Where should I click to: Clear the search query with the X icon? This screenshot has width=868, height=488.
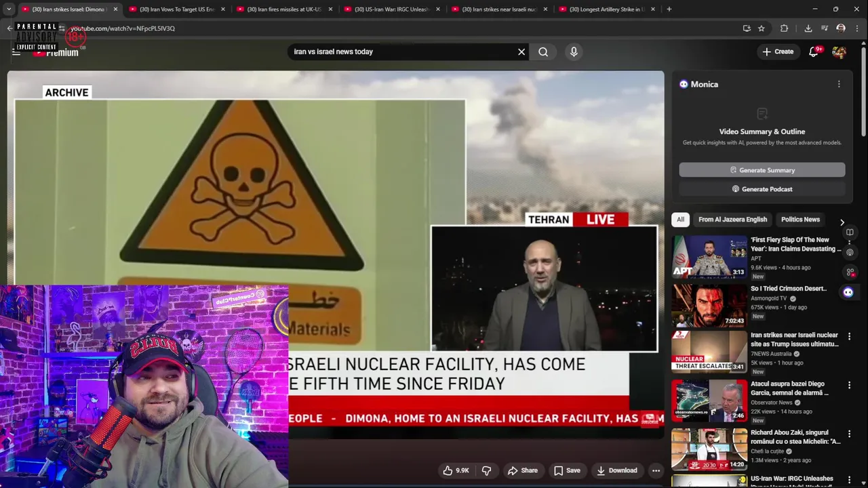(x=521, y=52)
